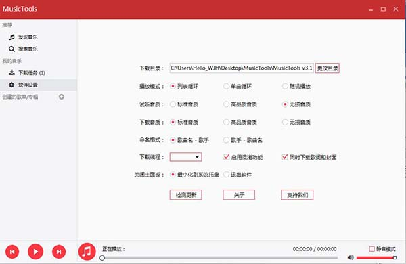
Task: Click the 支持我们 button
Action: point(297,195)
